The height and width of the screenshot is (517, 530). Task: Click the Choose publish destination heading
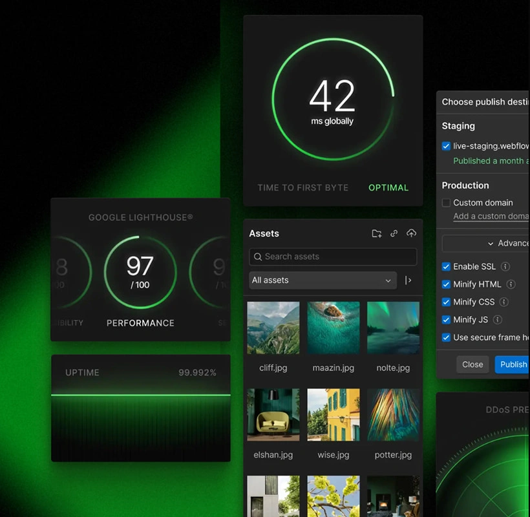coord(485,102)
